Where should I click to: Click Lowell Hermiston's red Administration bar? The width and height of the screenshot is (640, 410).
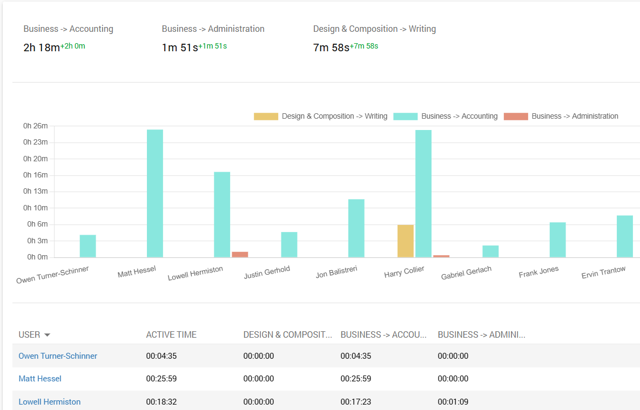click(240, 255)
